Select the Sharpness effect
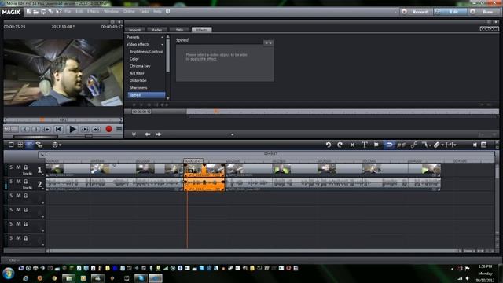Viewport: 503px width, 283px height. [x=138, y=87]
